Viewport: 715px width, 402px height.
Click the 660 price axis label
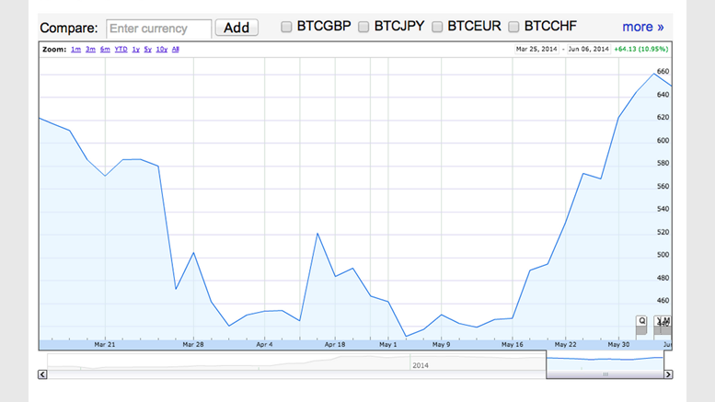[x=663, y=72]
